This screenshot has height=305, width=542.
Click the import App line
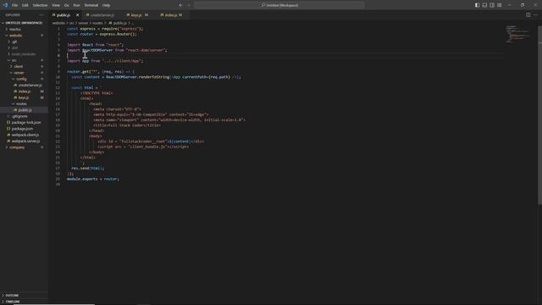tap(105, 61)
